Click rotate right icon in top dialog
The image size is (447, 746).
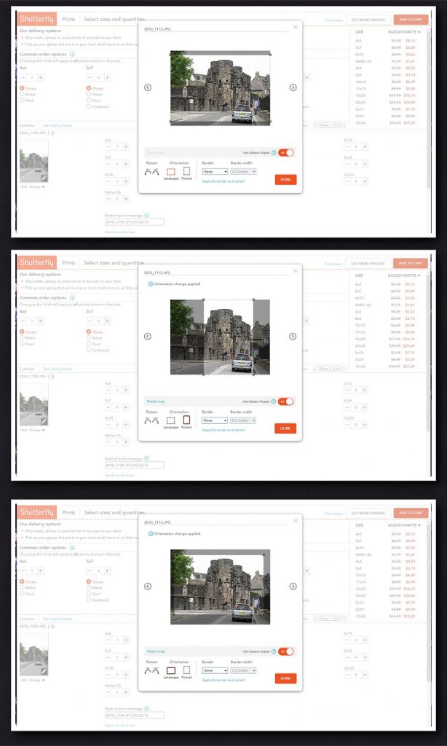155,171
